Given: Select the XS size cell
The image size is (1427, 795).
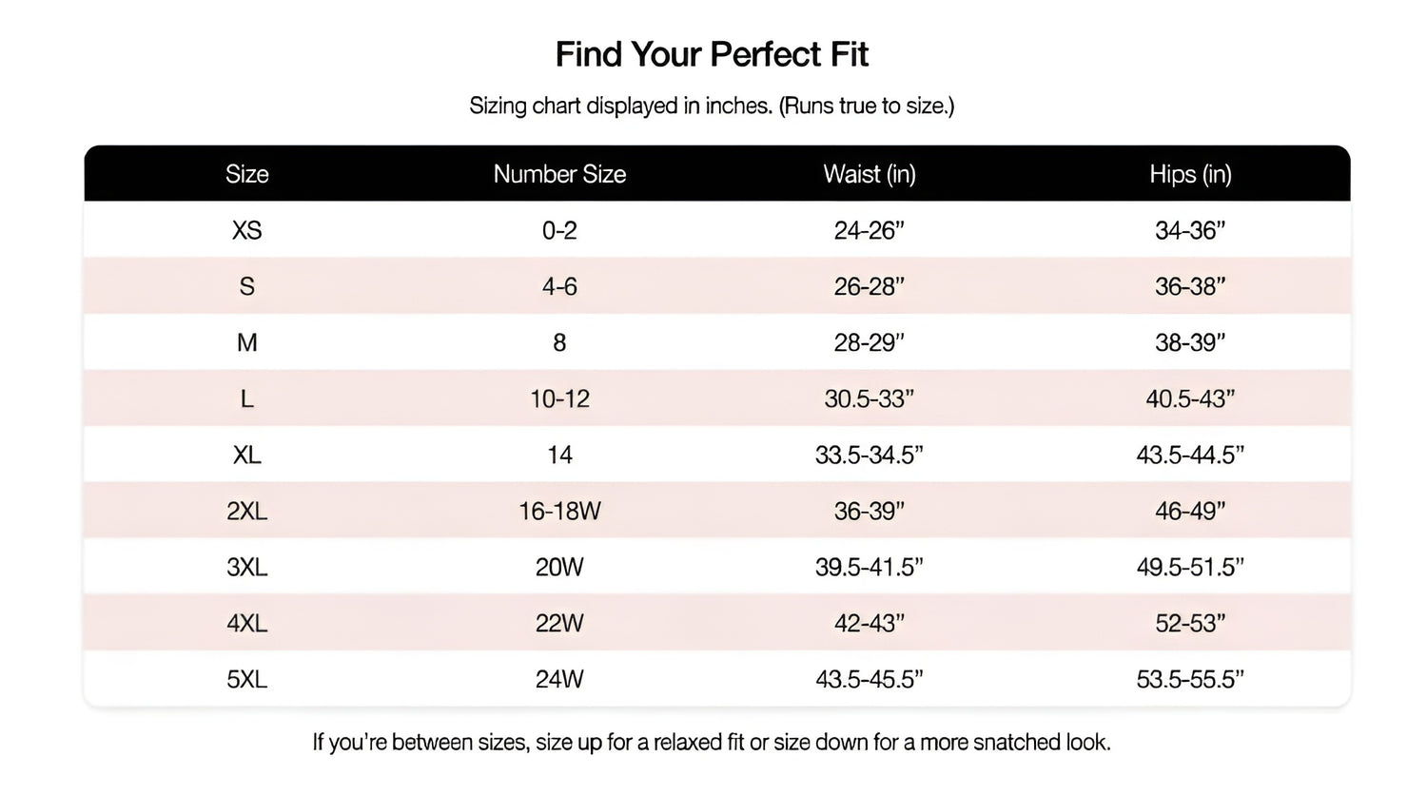Looking at the screenshot, I should point(246,230).
